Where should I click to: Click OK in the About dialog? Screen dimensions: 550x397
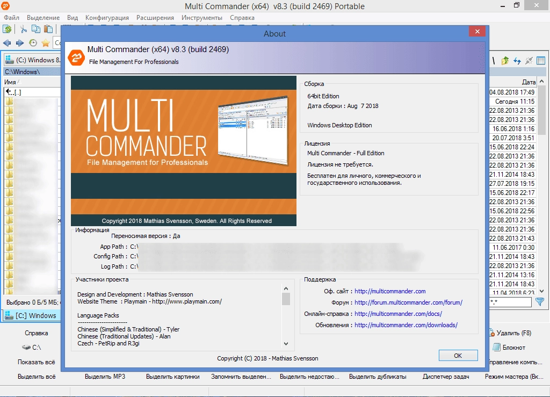[458, 355]
